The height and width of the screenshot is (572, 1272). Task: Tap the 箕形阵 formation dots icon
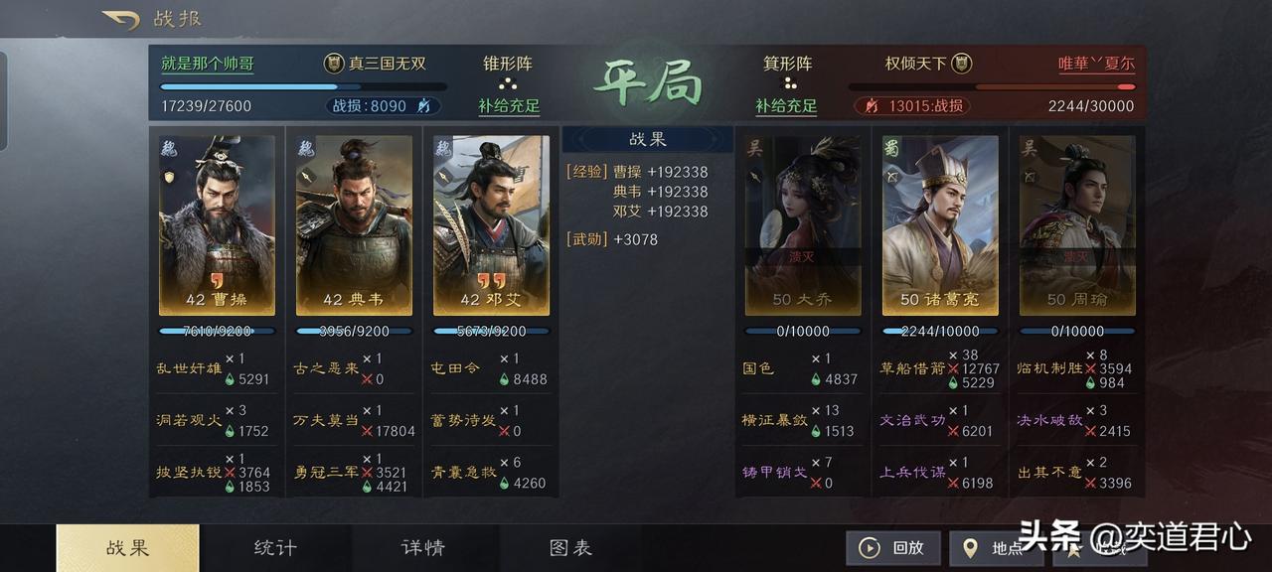pos(788,83)
